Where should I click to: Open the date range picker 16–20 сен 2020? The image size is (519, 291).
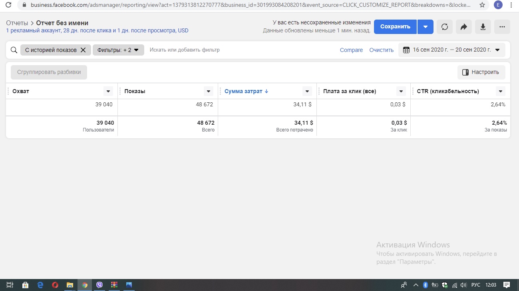(451, 50)
